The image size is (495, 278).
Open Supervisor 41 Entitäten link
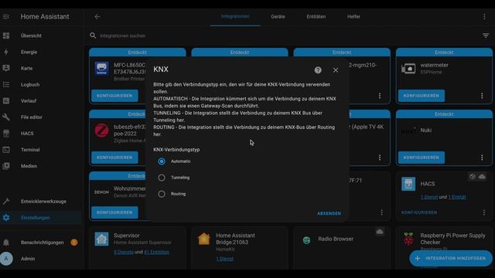[x=156, y=253]
